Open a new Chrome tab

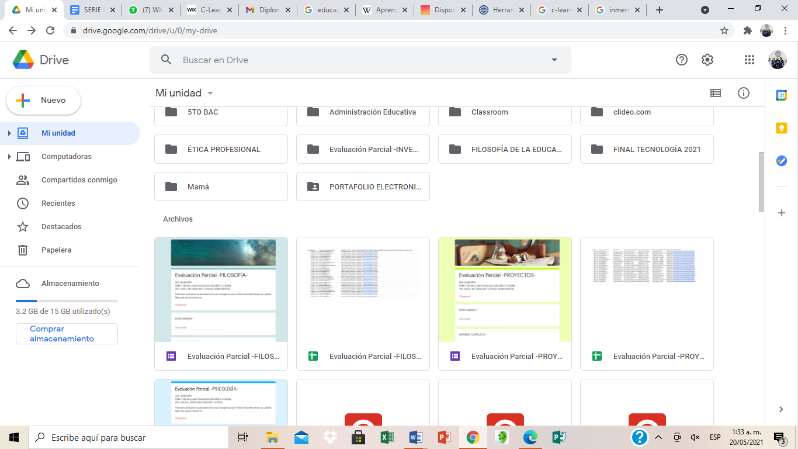[x=660, y=10]
